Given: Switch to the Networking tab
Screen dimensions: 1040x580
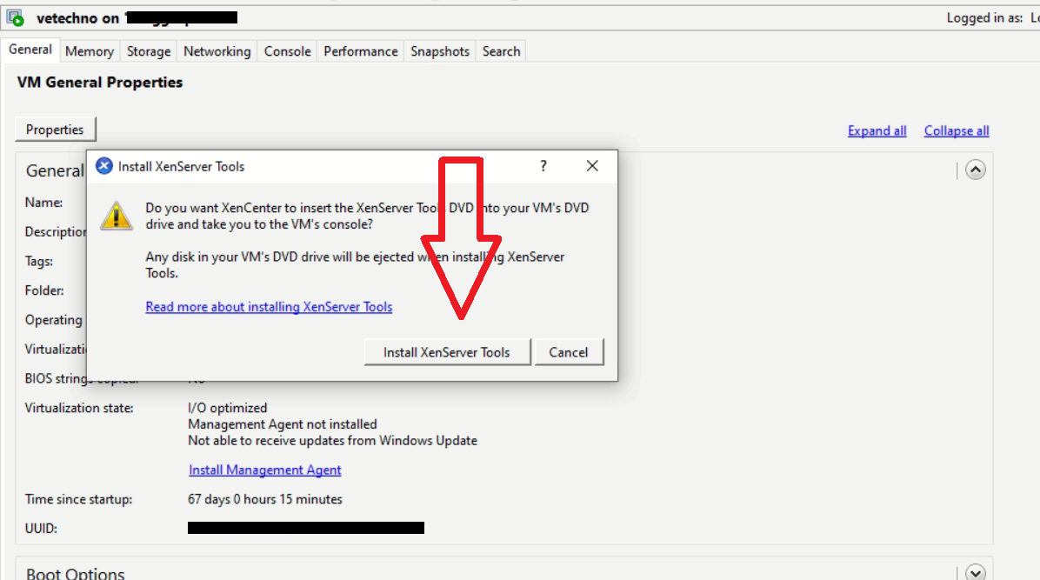Looking at the screenshot, I should tap(217, 50).
